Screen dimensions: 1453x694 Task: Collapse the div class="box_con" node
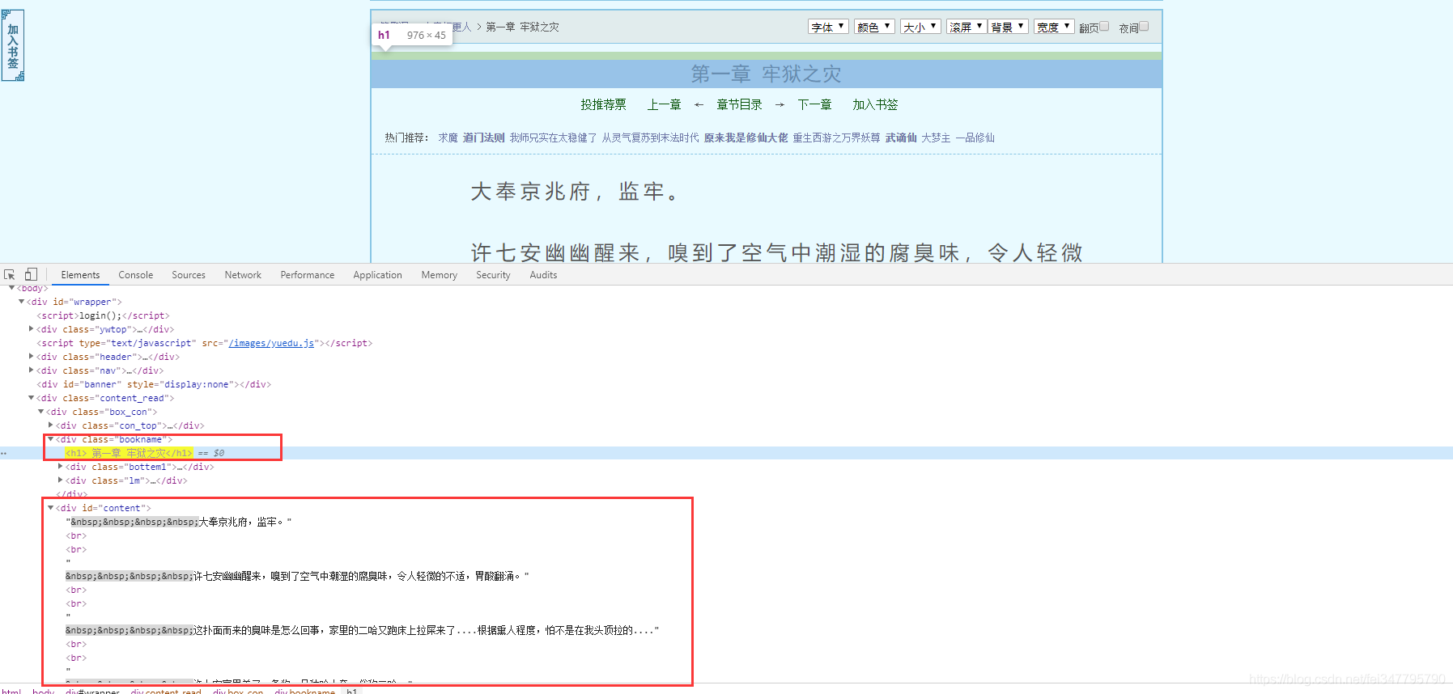pos(40,412)
